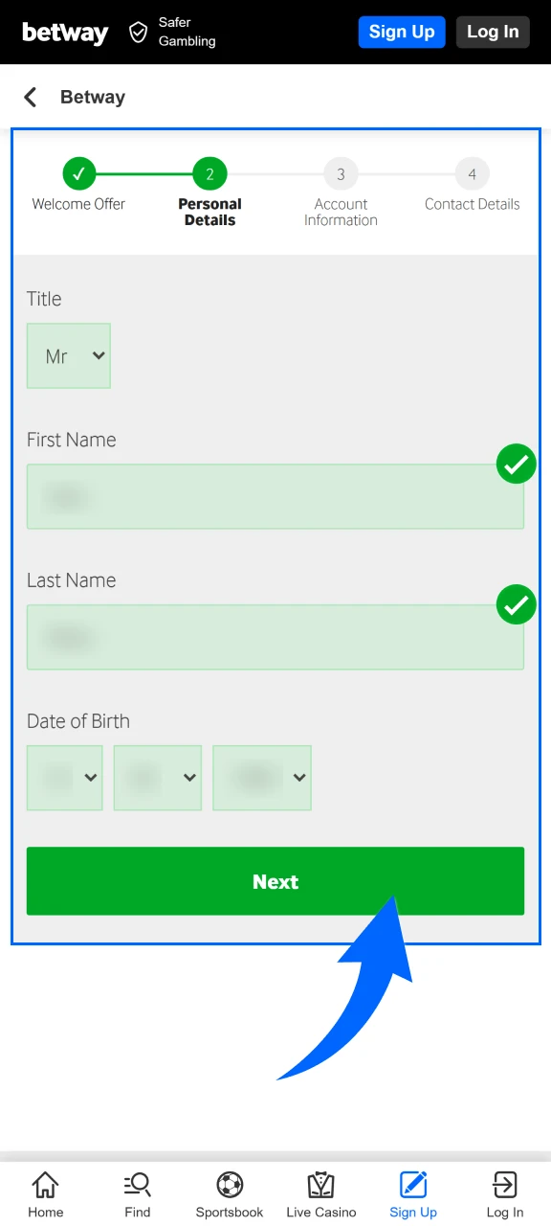
Task: Click the green checkmark on Last Name
Action: click(516, 604)
